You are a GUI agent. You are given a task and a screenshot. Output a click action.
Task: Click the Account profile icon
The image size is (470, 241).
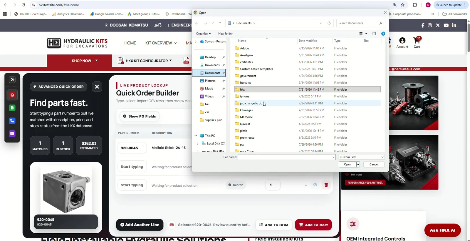402,43
